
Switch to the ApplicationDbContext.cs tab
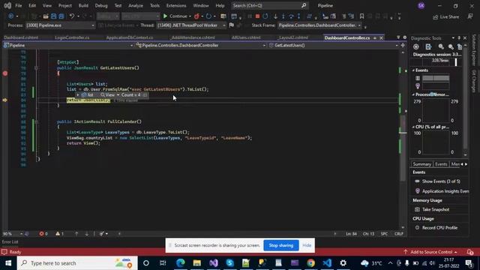point(130,37)
